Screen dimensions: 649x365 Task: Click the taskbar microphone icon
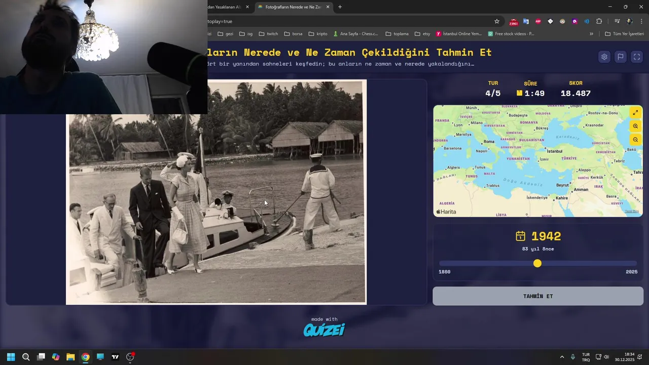[573, 357]
